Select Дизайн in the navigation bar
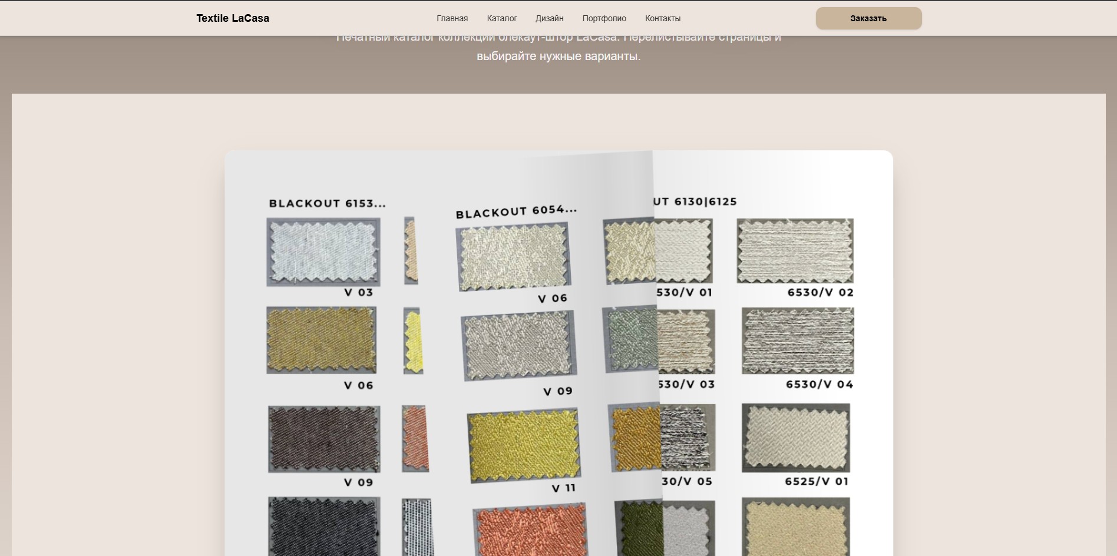Screen dimensions: 1117x556 (549, 18)
